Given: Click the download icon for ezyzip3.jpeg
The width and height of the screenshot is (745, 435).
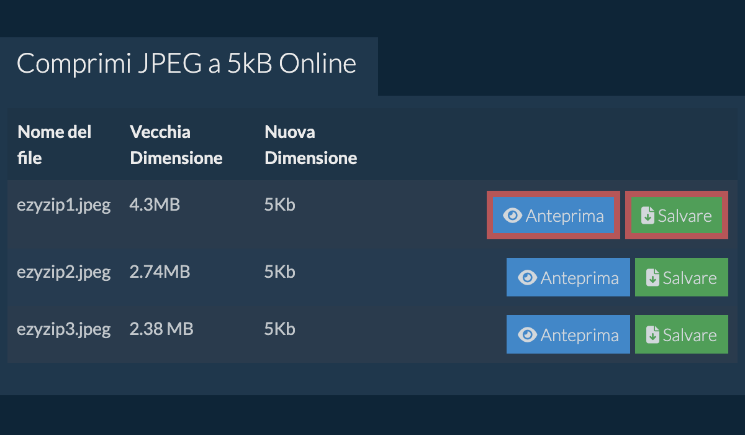Looking at the screenshot, I should click(x=652, y=335).
